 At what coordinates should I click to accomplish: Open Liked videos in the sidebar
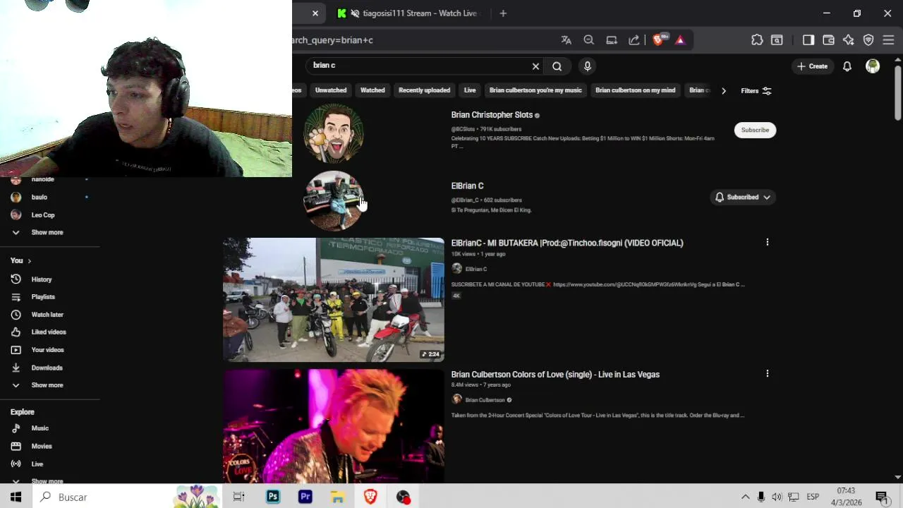coord(49,332)
